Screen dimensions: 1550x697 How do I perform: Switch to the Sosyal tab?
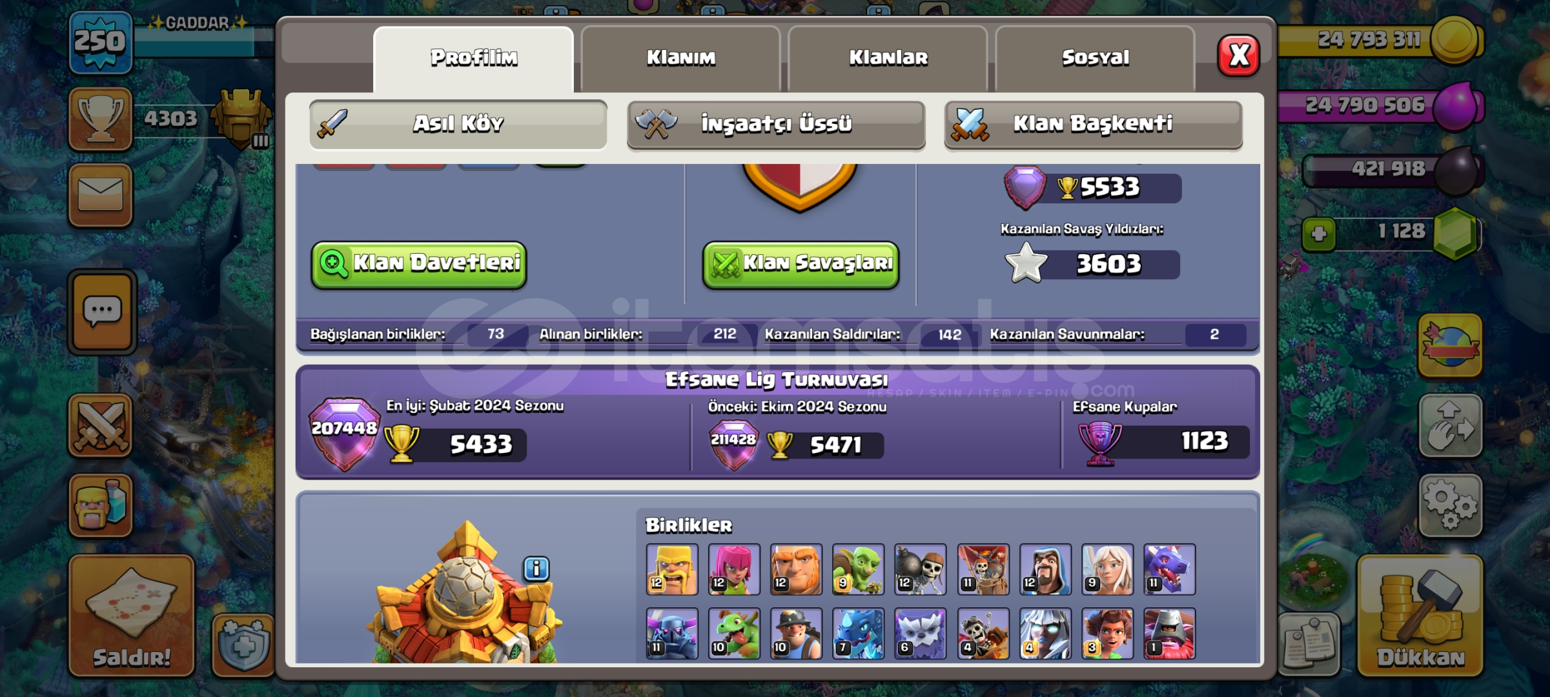pyautogui.click(x=1096, y=59)
